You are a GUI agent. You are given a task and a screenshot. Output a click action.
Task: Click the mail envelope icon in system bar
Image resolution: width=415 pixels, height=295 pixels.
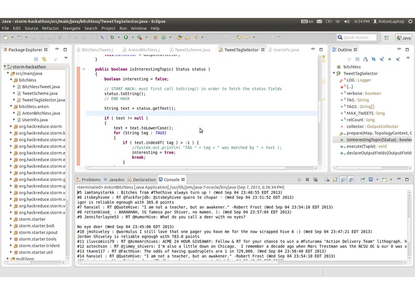point(319,21)
